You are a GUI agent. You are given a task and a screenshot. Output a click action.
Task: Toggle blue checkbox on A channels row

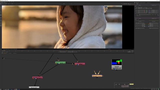click(149, 10)
